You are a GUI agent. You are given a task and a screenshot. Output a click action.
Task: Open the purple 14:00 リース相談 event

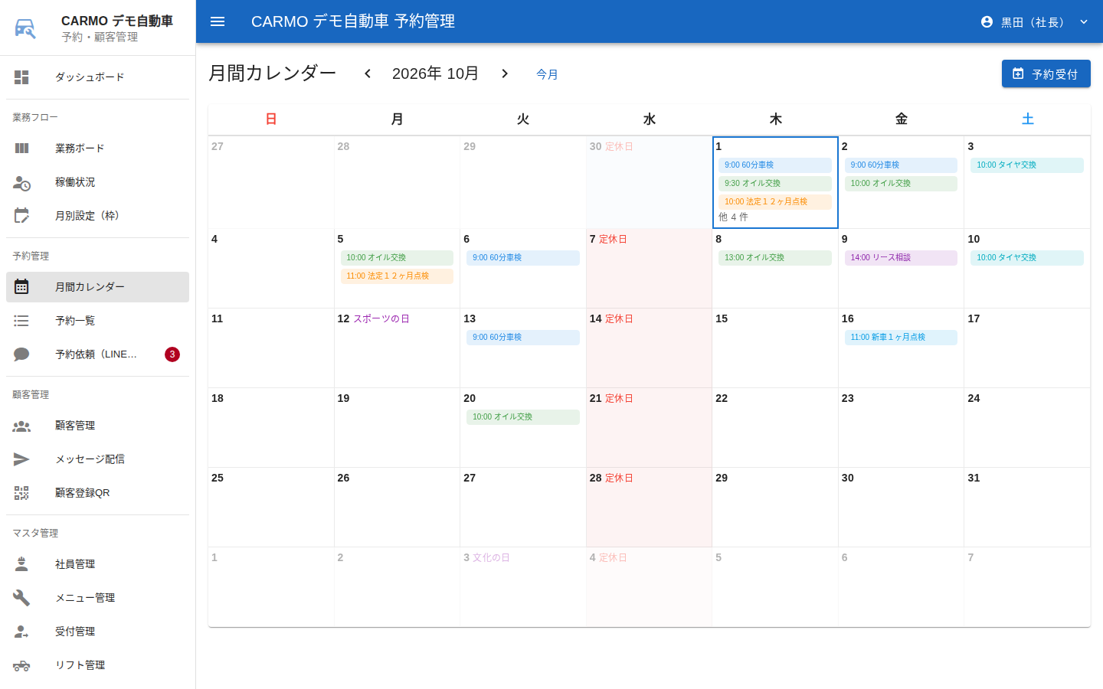pos(901,258)
